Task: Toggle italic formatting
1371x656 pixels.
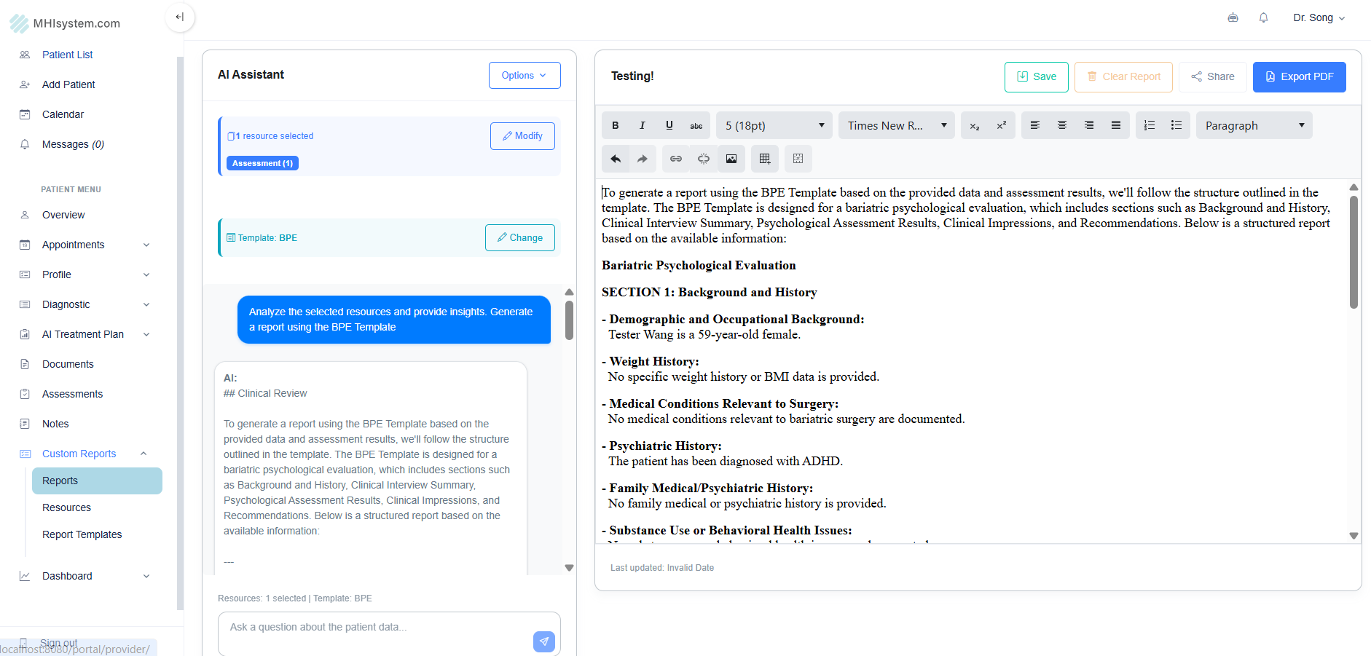Action: click(x=642, y=125)
